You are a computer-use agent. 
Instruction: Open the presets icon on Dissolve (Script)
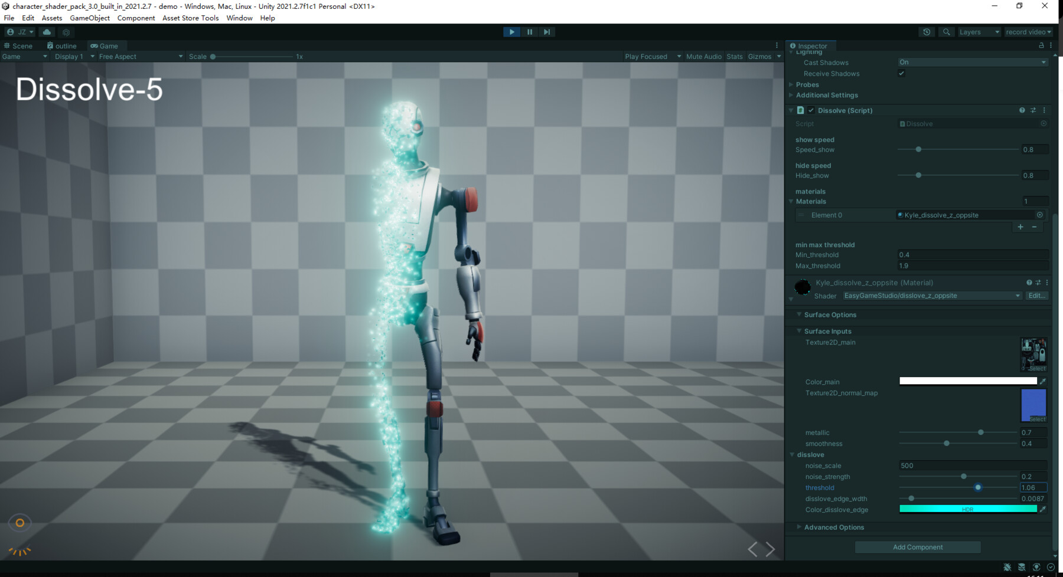tap(1033, 110)
